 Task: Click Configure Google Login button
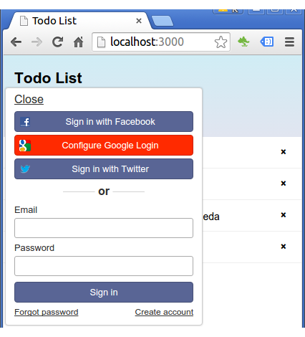click(104, 146)
